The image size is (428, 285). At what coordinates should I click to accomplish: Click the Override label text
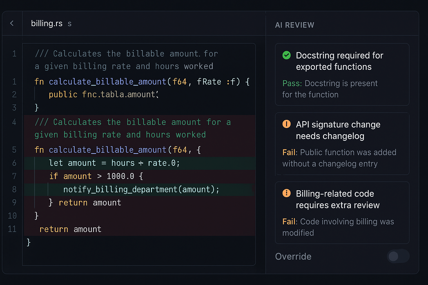click(x=293, y=256)
